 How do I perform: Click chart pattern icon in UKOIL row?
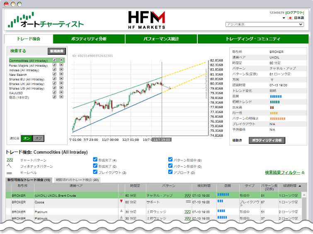[x=188, y=195]
